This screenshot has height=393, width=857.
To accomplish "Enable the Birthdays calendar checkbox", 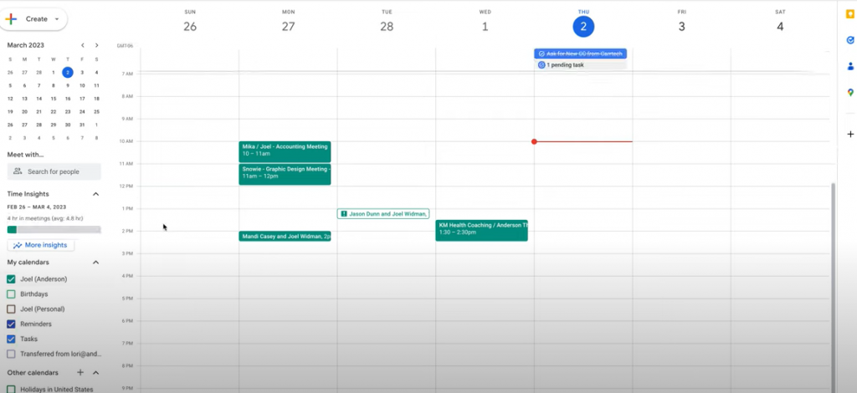I will click(x=12, y=294).
